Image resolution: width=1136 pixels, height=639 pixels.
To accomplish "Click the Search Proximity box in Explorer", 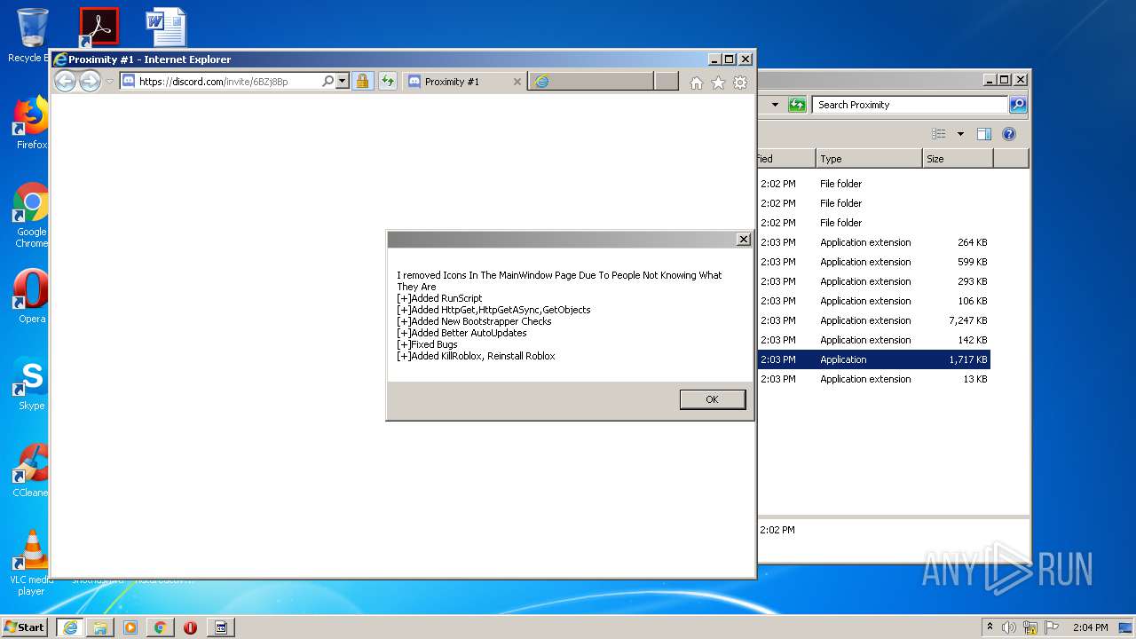I will point(909,105).
